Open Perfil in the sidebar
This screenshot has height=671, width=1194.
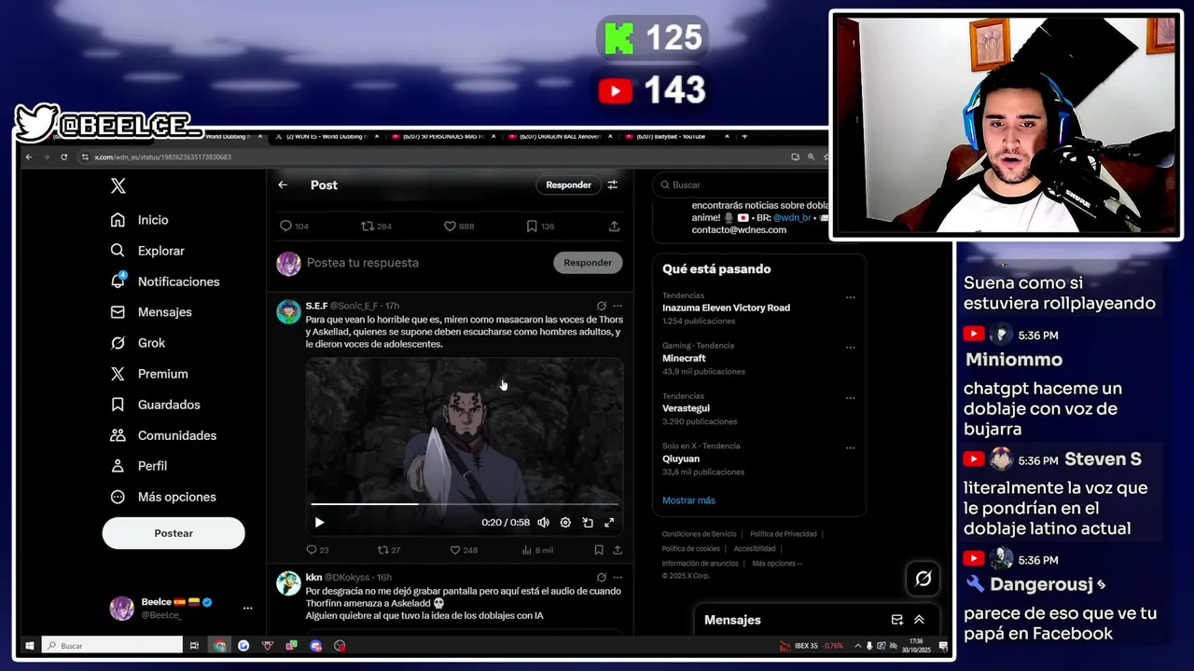(139, 466)
